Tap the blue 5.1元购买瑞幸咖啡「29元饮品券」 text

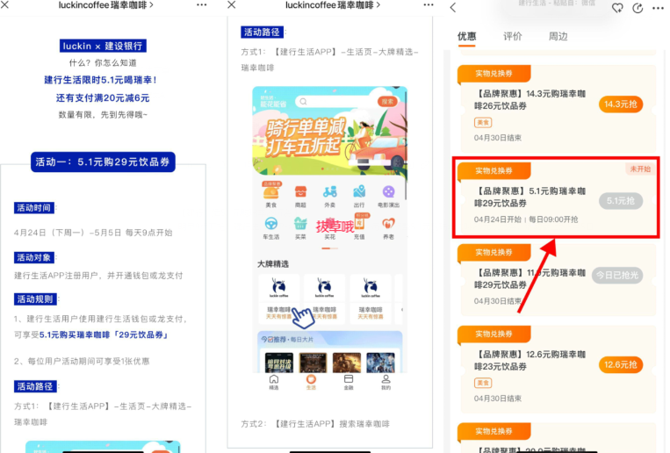[104, 335]
